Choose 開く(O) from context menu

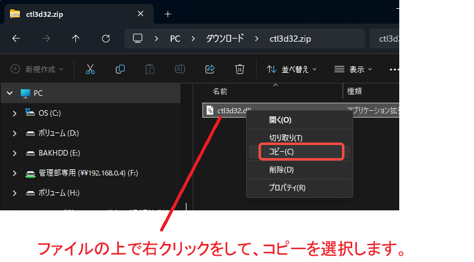[299, 120]
